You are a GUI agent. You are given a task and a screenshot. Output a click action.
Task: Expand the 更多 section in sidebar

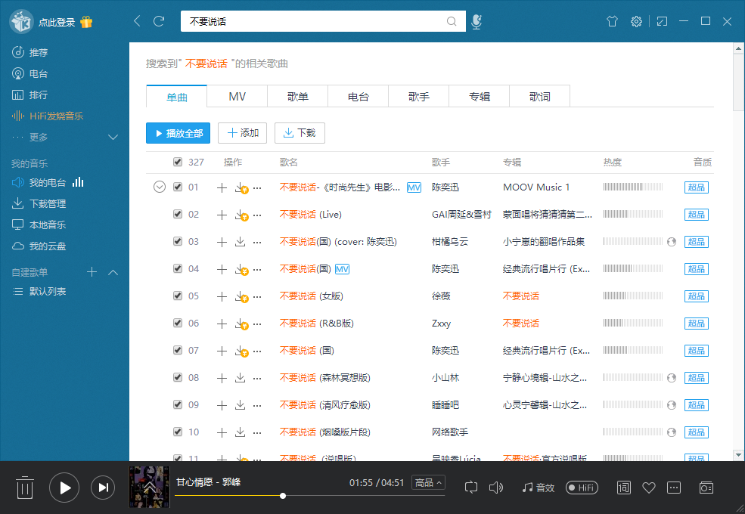pyautogui.click(x=113, y=138)
